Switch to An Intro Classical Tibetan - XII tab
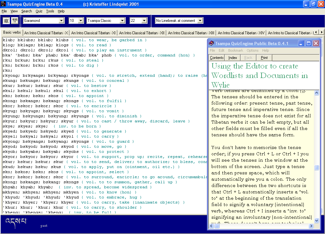The width and height of the screenshot is (325, 234). pyautogui.click(x=142, y=33)
